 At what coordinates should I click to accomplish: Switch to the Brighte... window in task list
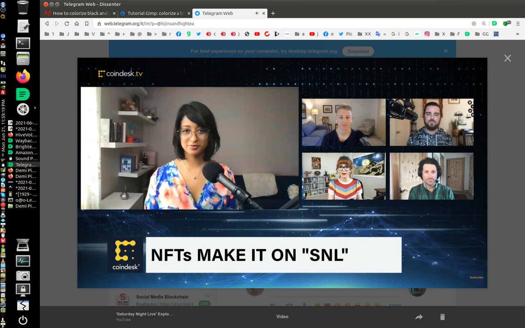pos(23,146)
